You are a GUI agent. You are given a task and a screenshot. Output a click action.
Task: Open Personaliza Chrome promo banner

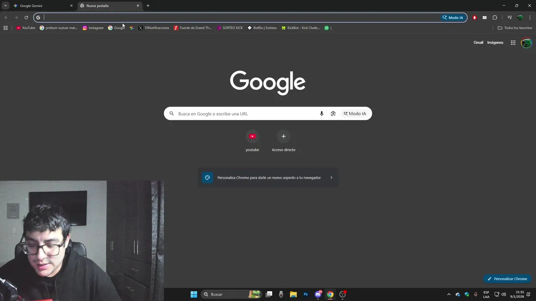click(268, 178)
